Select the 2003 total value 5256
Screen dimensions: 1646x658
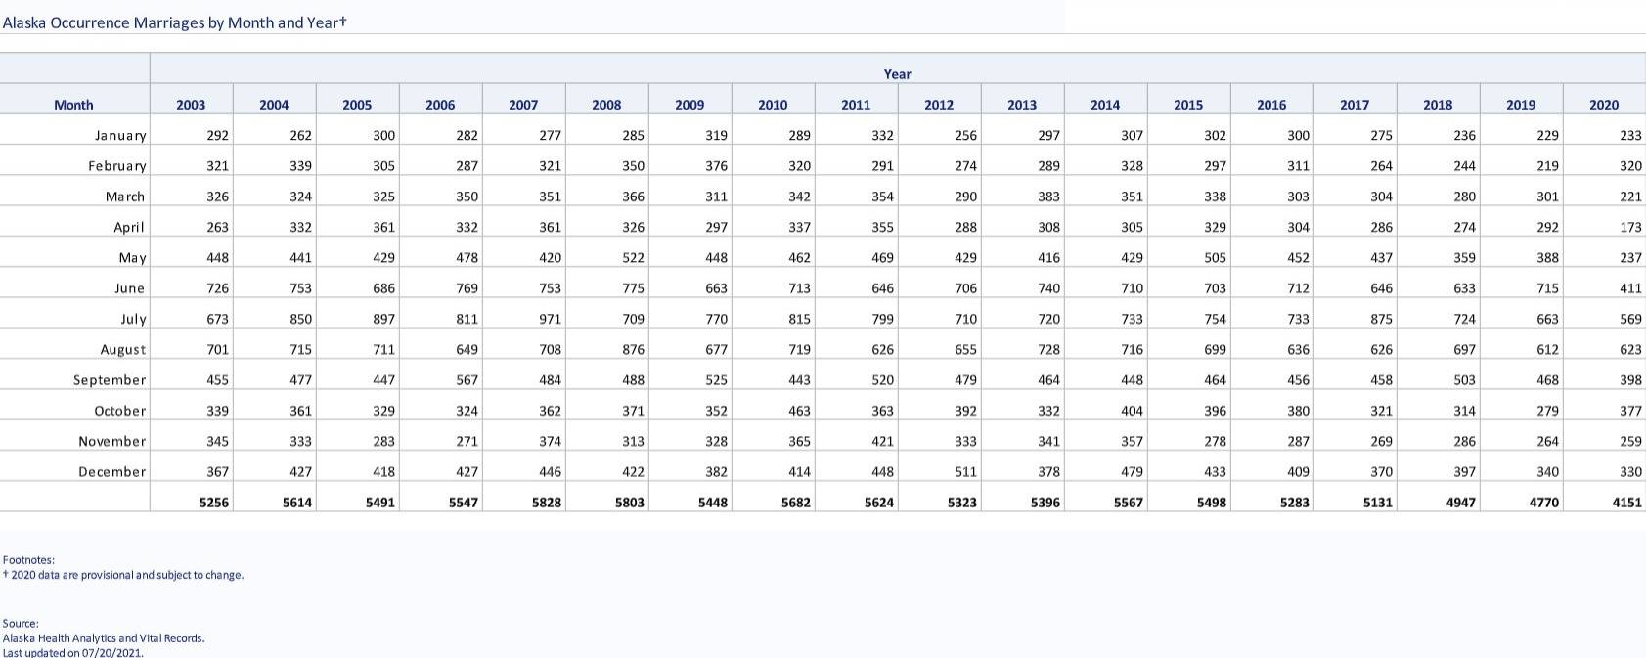[213, 503]
